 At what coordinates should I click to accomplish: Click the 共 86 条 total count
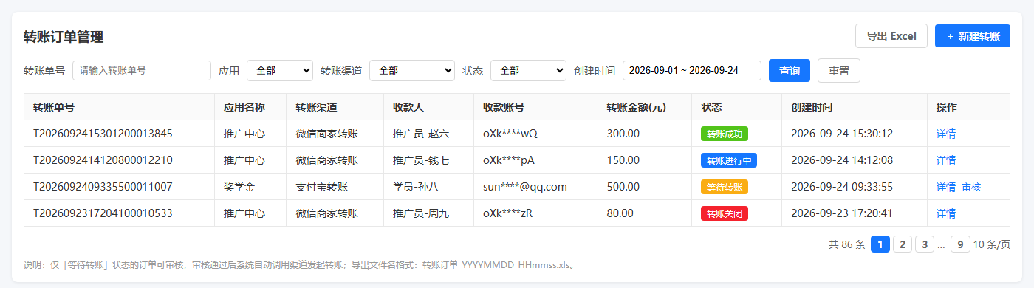coord(847,244)
